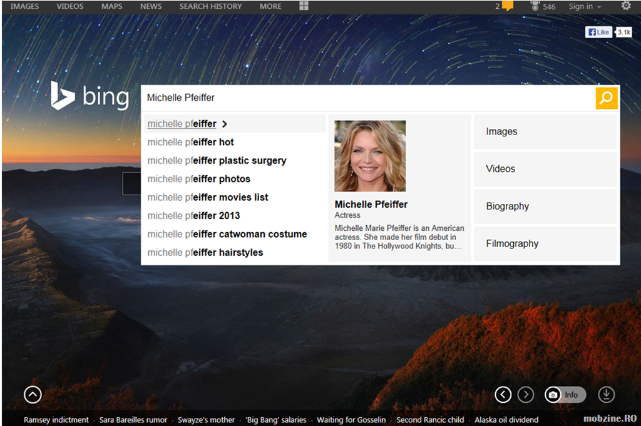Go to previous background image
Viewport: 641px width, 426px height.
tap(503, 395)
